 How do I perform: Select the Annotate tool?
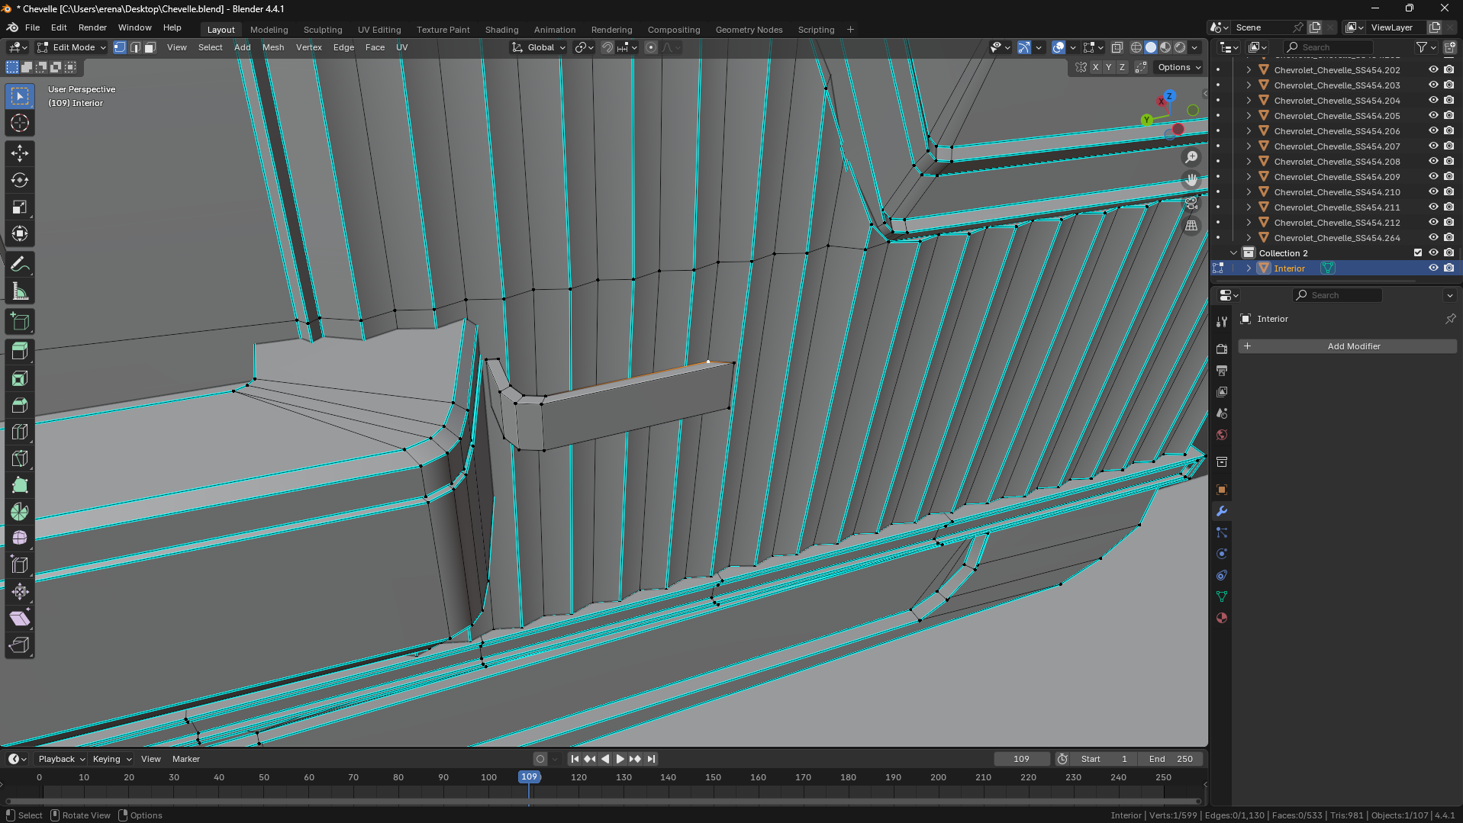coord(20,264)
